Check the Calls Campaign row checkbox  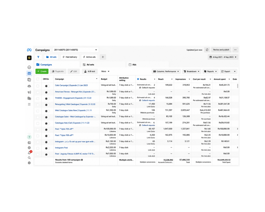[x=38, y=86]
